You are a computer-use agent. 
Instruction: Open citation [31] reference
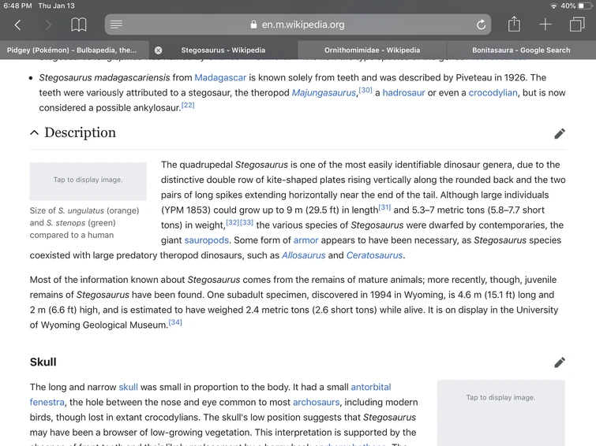pos(384,207)
